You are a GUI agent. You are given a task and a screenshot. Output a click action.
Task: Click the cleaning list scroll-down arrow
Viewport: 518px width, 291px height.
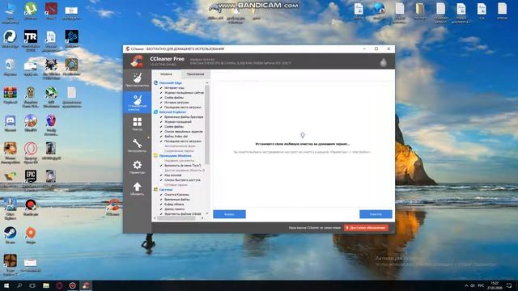click(207, 213)
